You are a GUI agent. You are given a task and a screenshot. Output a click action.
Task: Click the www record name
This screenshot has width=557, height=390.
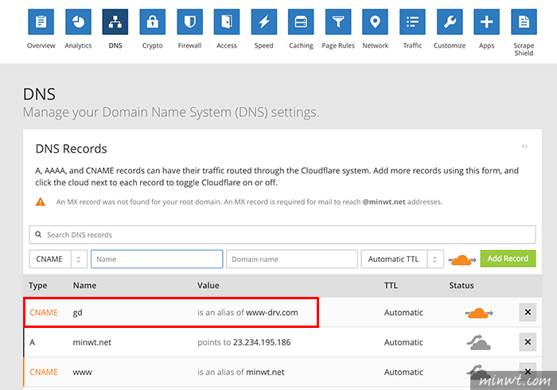tap(83, 372)
